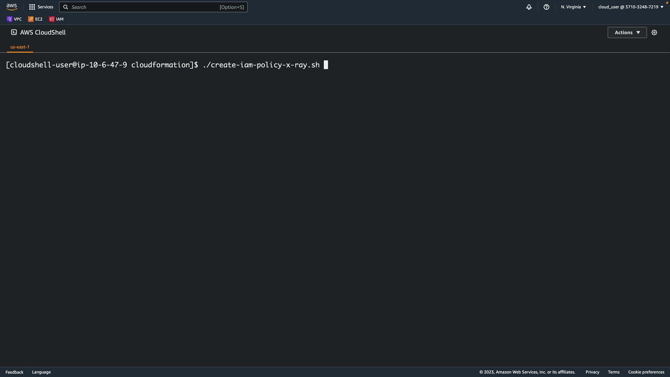The height and width of the screenshot is (377, 670).
Task: Open Cookie preferences
Action: (x=646, y=372)
